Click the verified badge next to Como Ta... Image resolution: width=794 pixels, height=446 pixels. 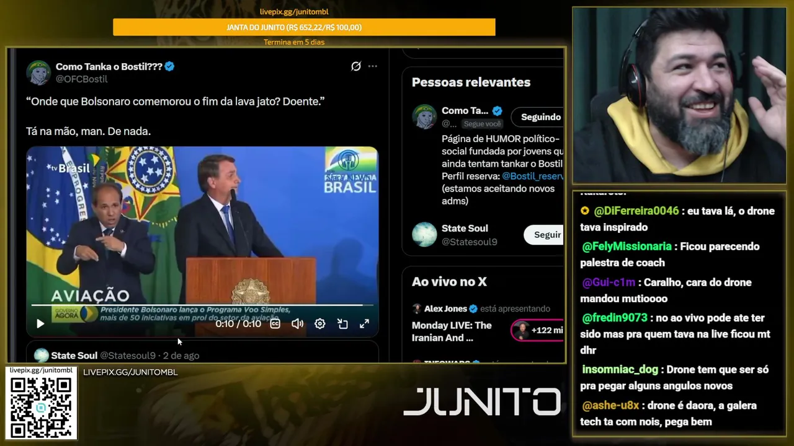497,111
